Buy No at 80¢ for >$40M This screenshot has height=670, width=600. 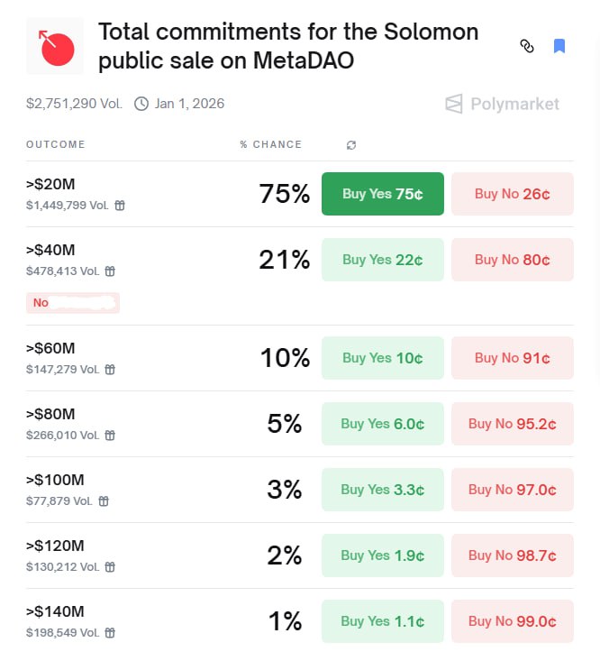tap(513, 260)
